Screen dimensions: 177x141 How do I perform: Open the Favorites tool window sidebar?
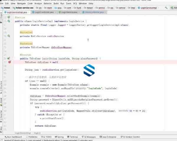click(1, 113)
